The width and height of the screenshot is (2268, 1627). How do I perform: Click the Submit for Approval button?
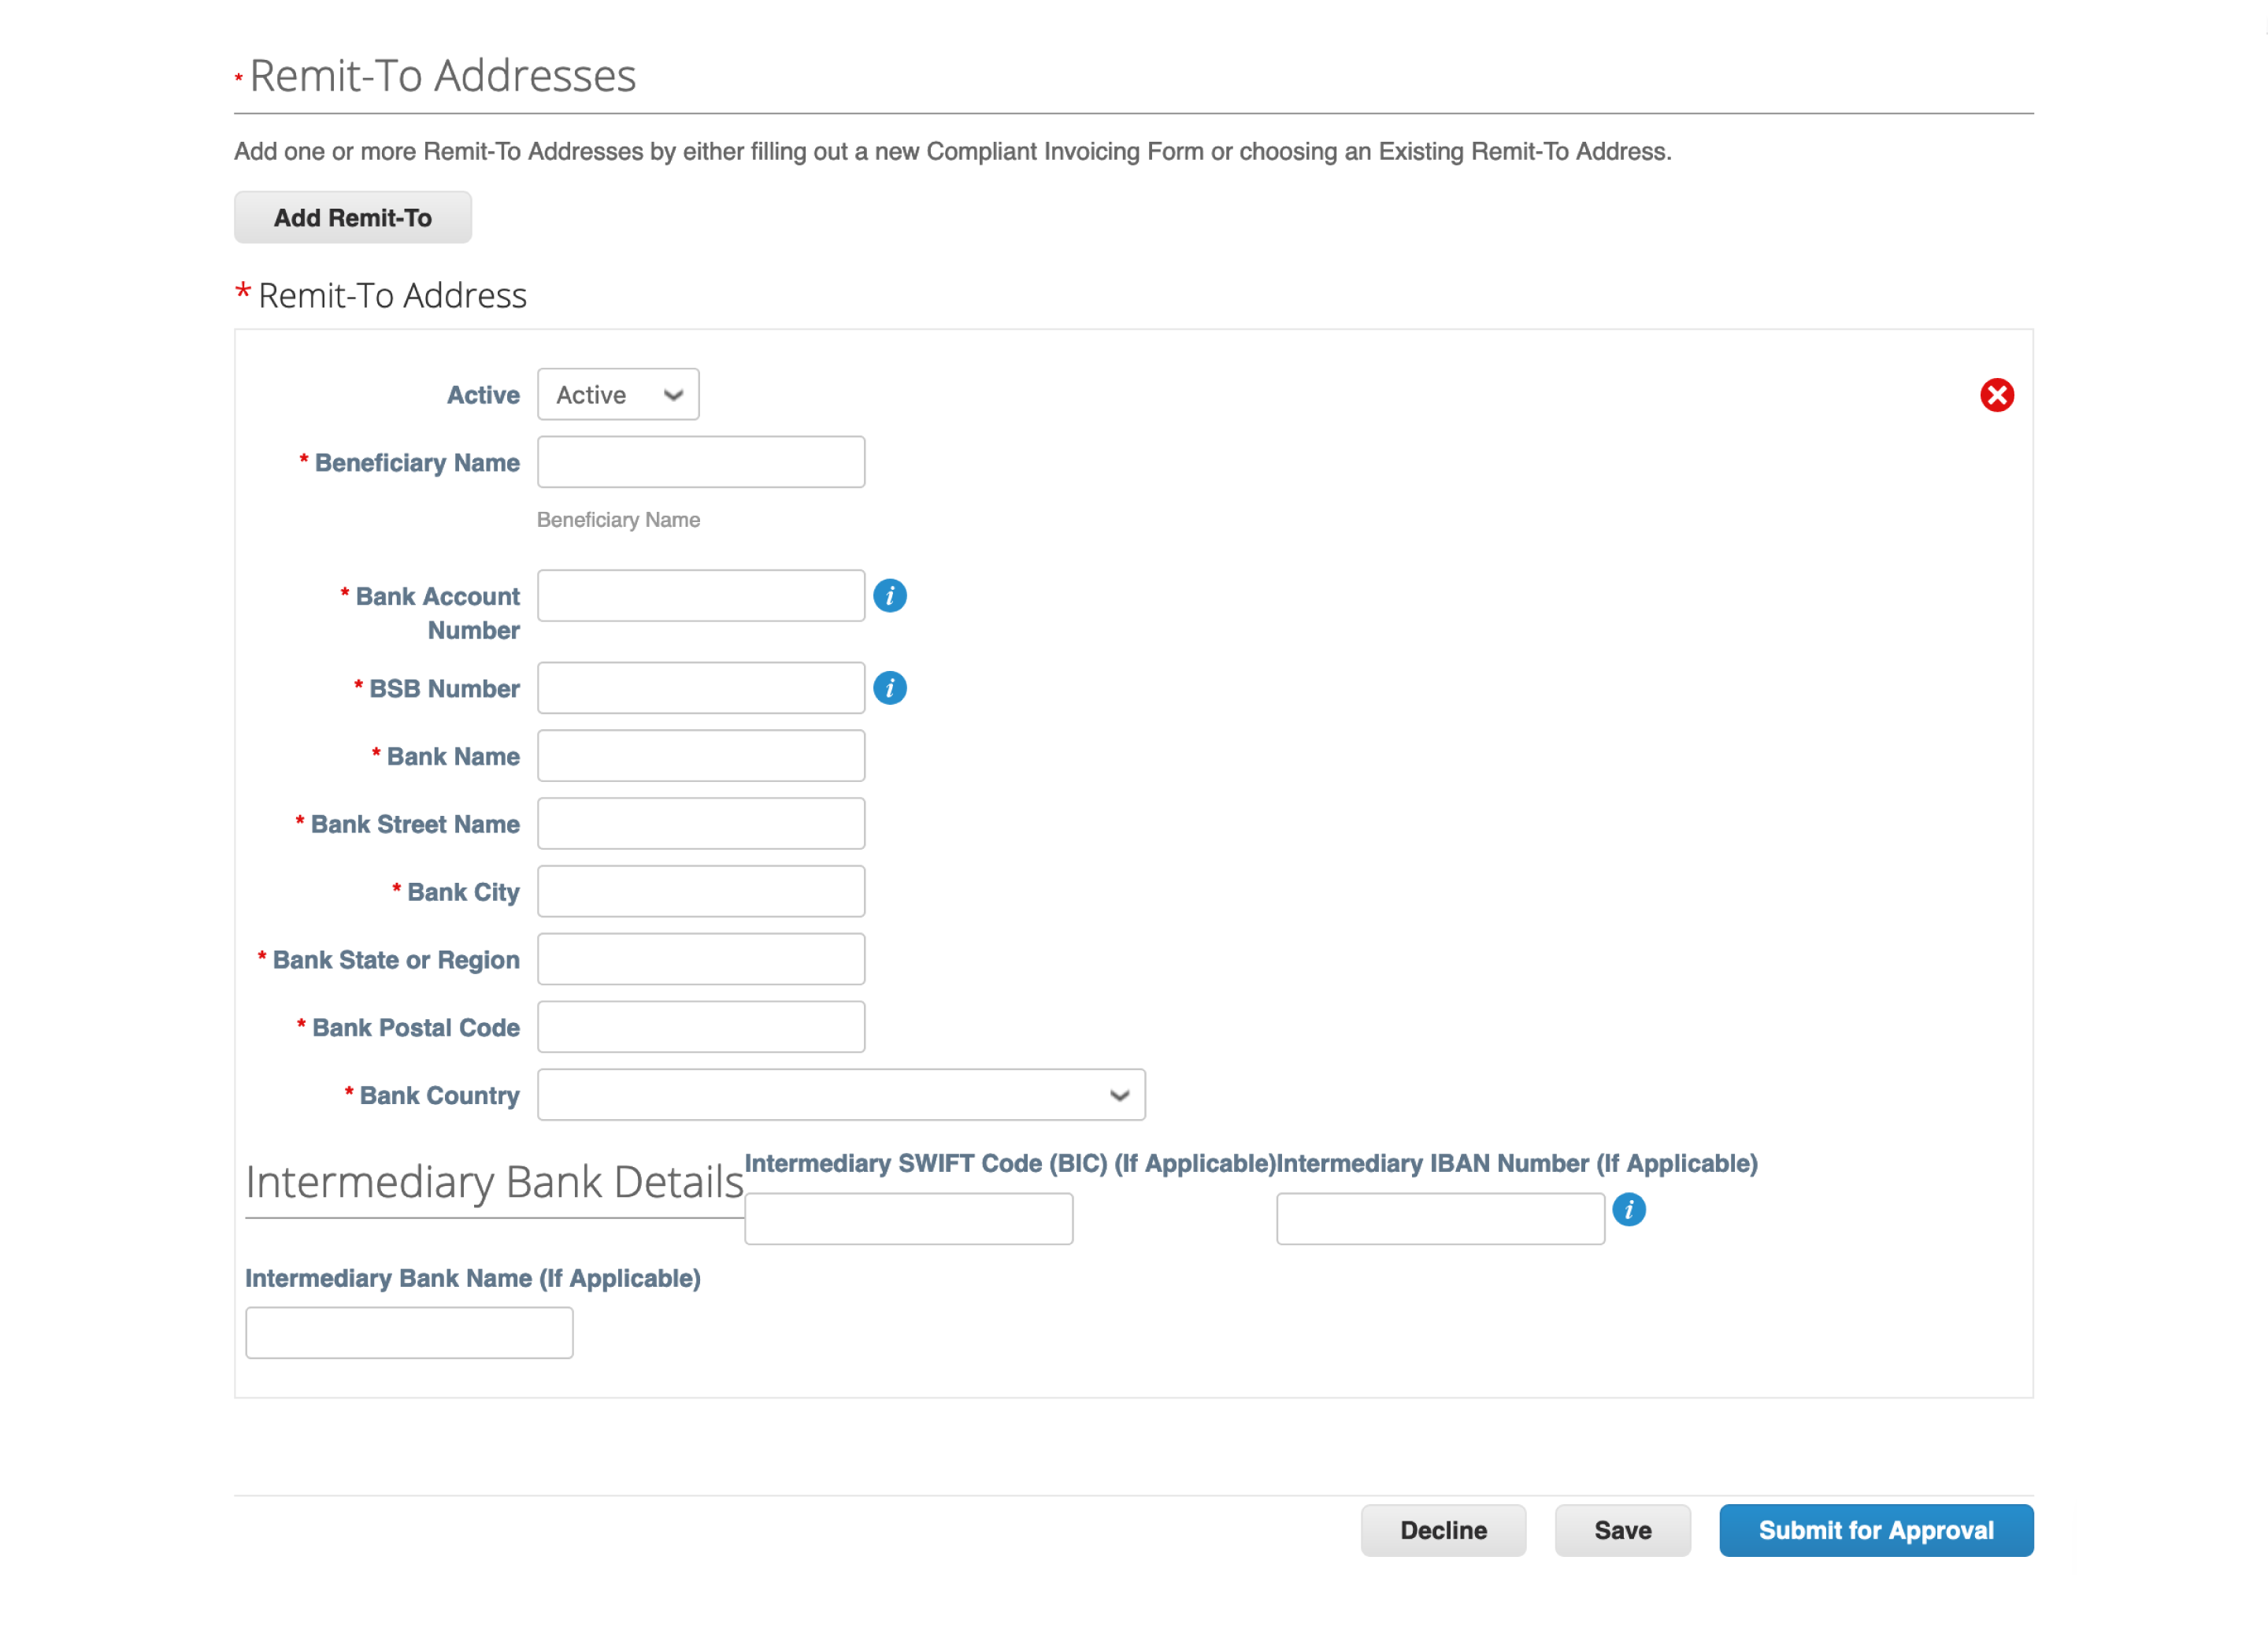pyautogui.click(x=1875, y=1529)
